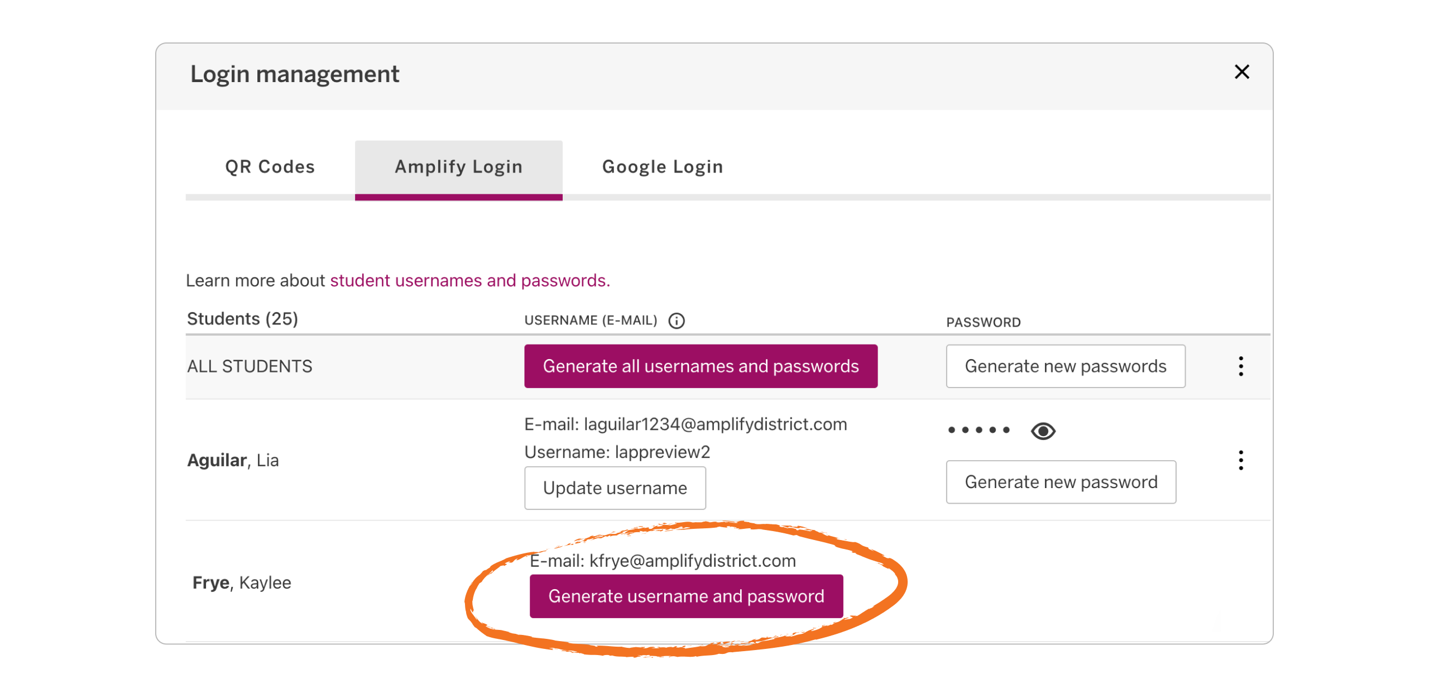Select the ALL STUDENTS row label
Viewport: 1429px width, 688px height.
[x=249, y=366]
